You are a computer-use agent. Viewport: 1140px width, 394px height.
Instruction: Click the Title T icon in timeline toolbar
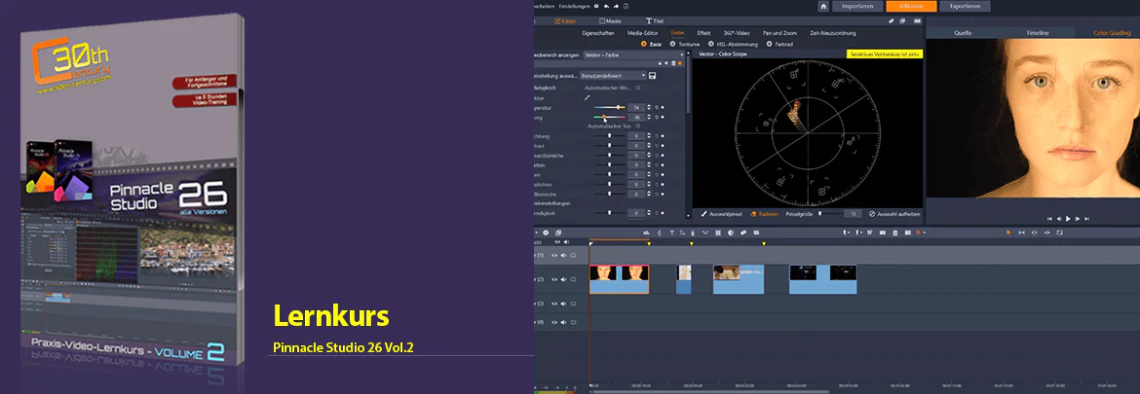pyautogui.click(x=671, y=233)
